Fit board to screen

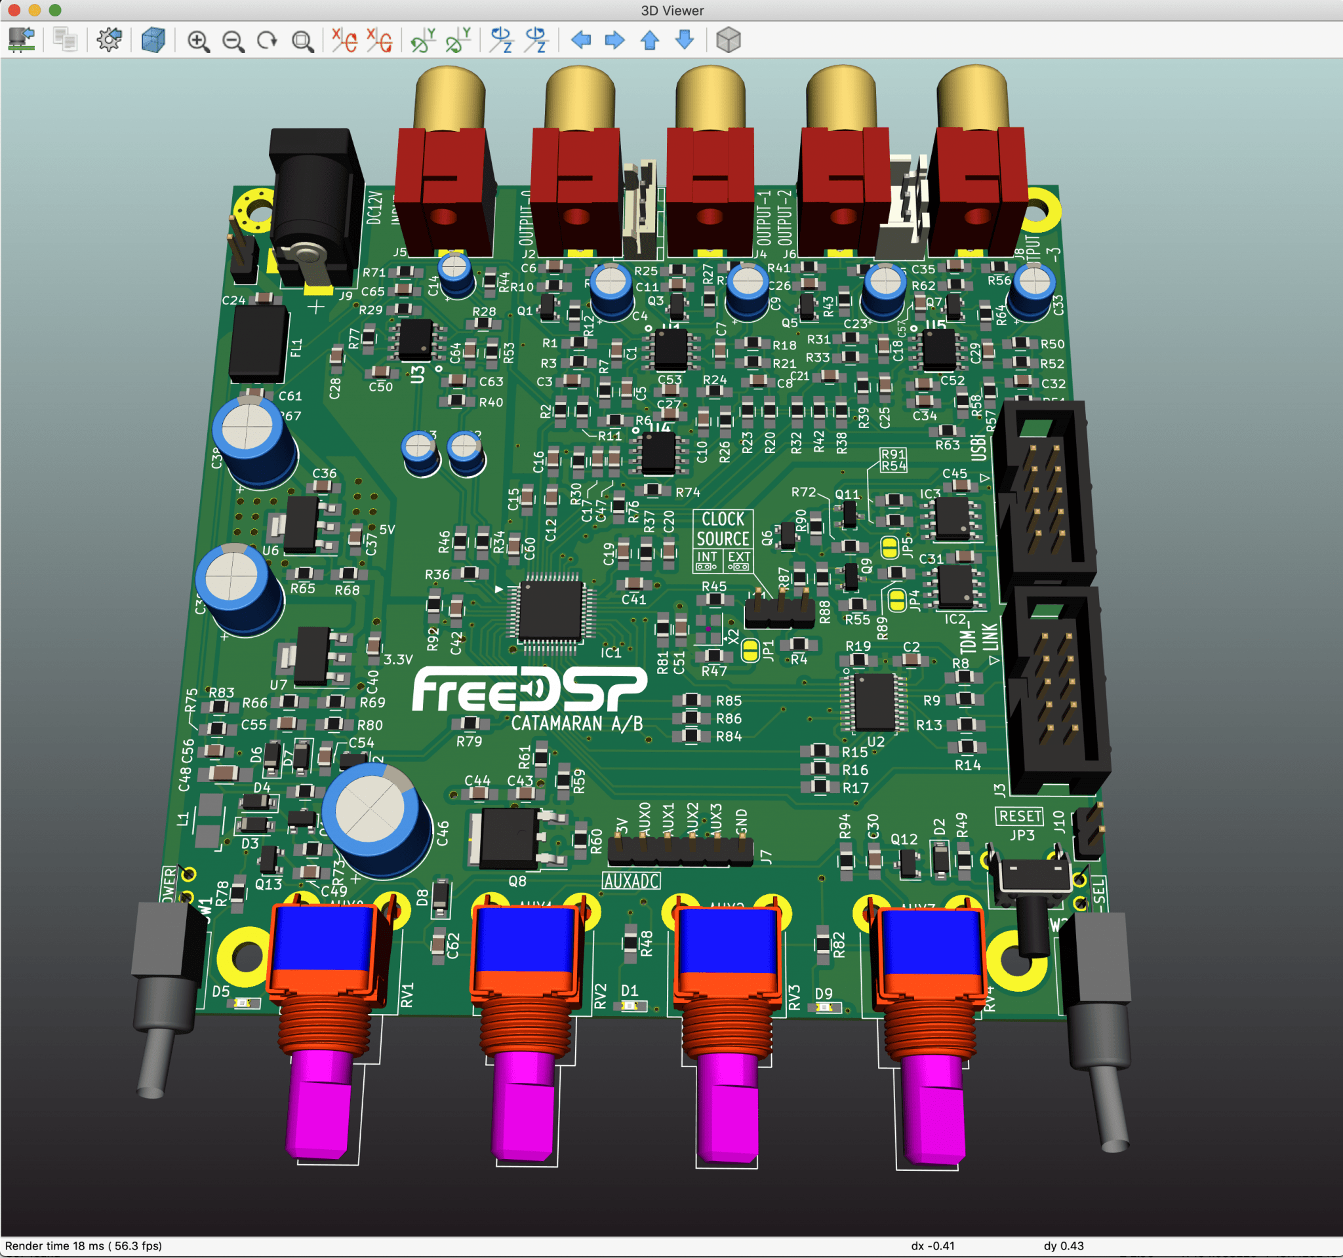pyautogui.click(x=303, y=41)
